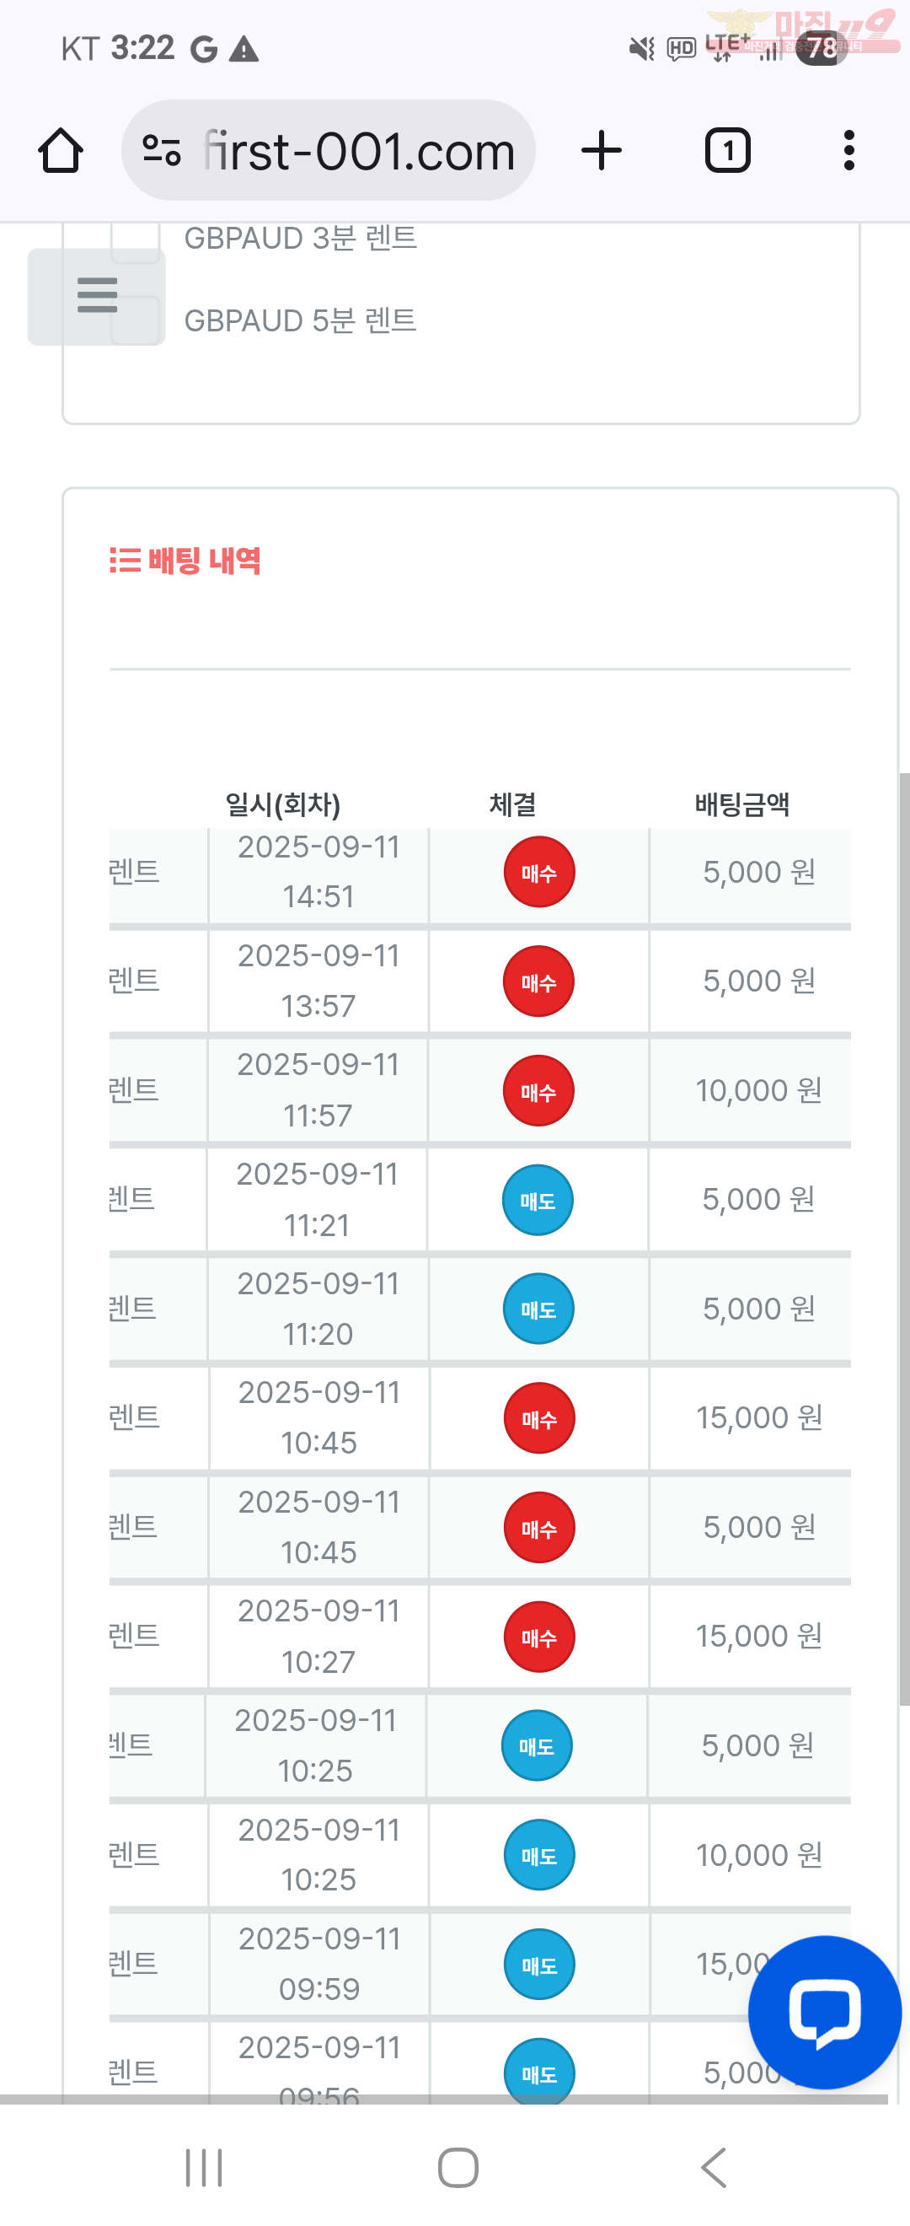910x2226 pixels.
Task: Select the GBPAUD 5분 렌트 label
Action: point(301,320)
